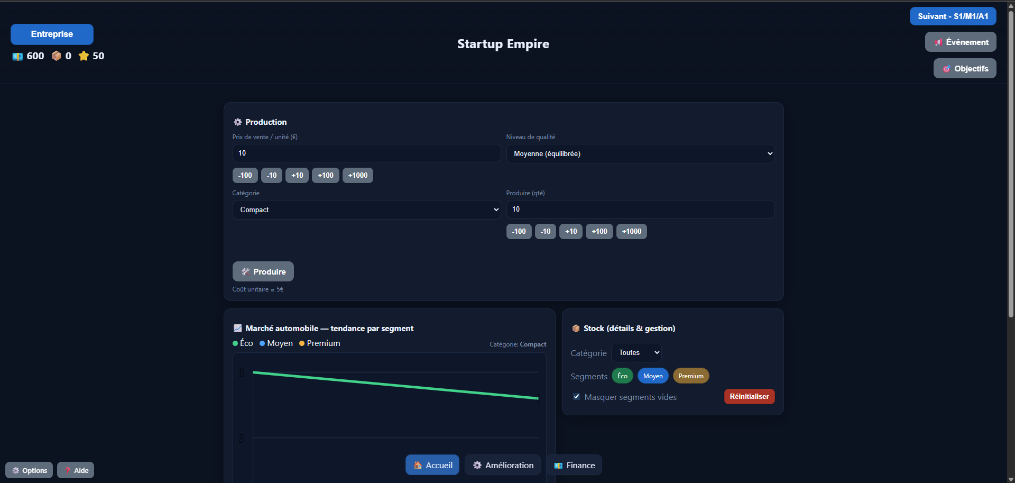Image resolution: width=1015 pixels, height=483 pixels.
Task: Click the money icon on Finance tab
Action: 558,466
